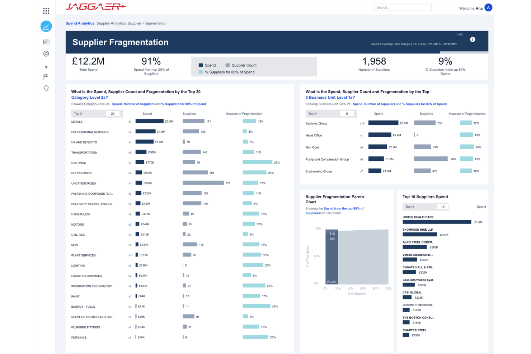
Task: Open the flag sidebar icon
Action: 46,77
